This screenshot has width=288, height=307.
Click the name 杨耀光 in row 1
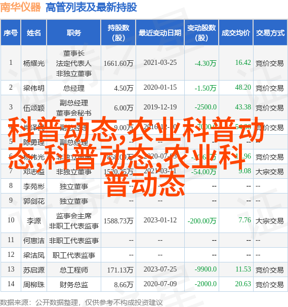point(34,63)
